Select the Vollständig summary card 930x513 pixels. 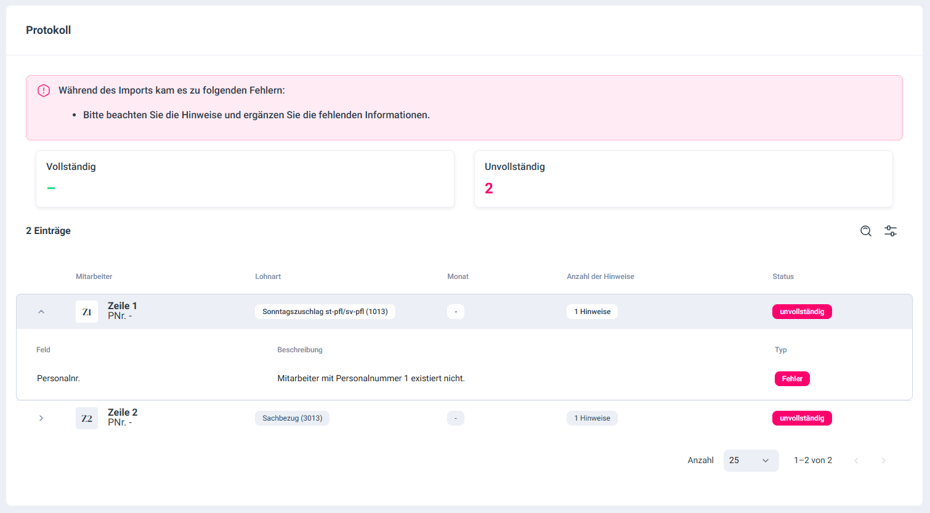[x=245, y=179]
